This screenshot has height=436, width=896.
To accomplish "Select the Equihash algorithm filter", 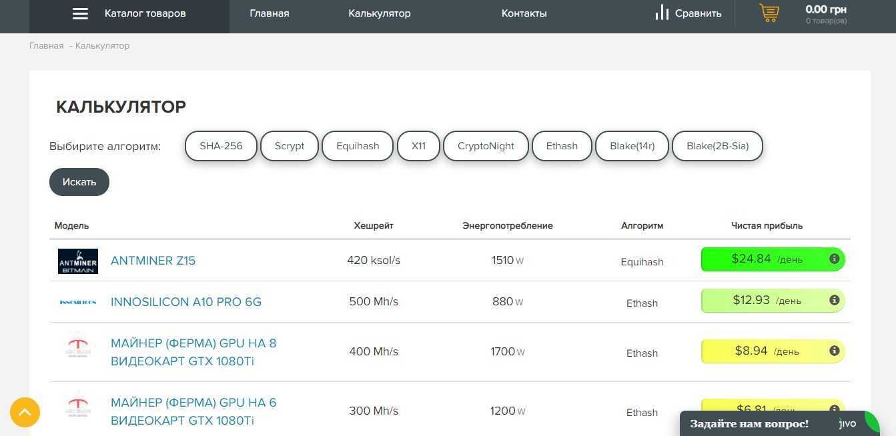I will (x=358, y=146).
